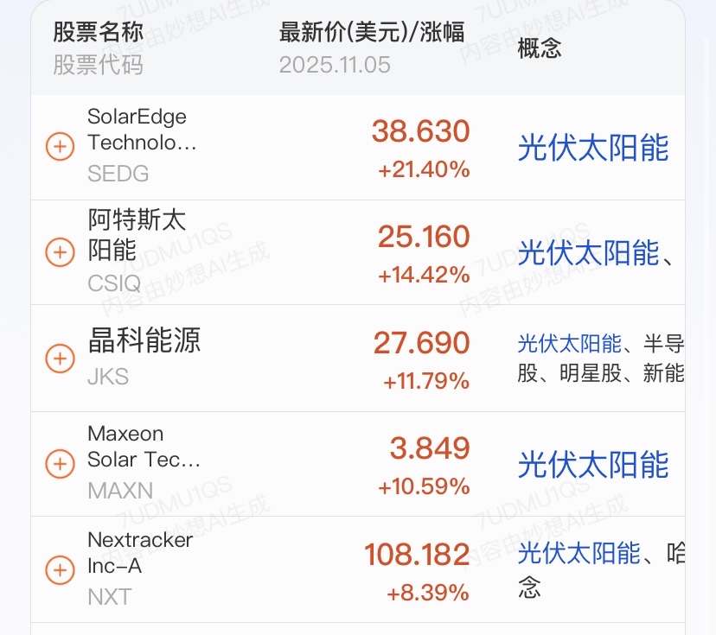This screenshot has width=716, height=635.
Task: Add 晶科能源 JKS to watchlist
Action: point(60,358)
